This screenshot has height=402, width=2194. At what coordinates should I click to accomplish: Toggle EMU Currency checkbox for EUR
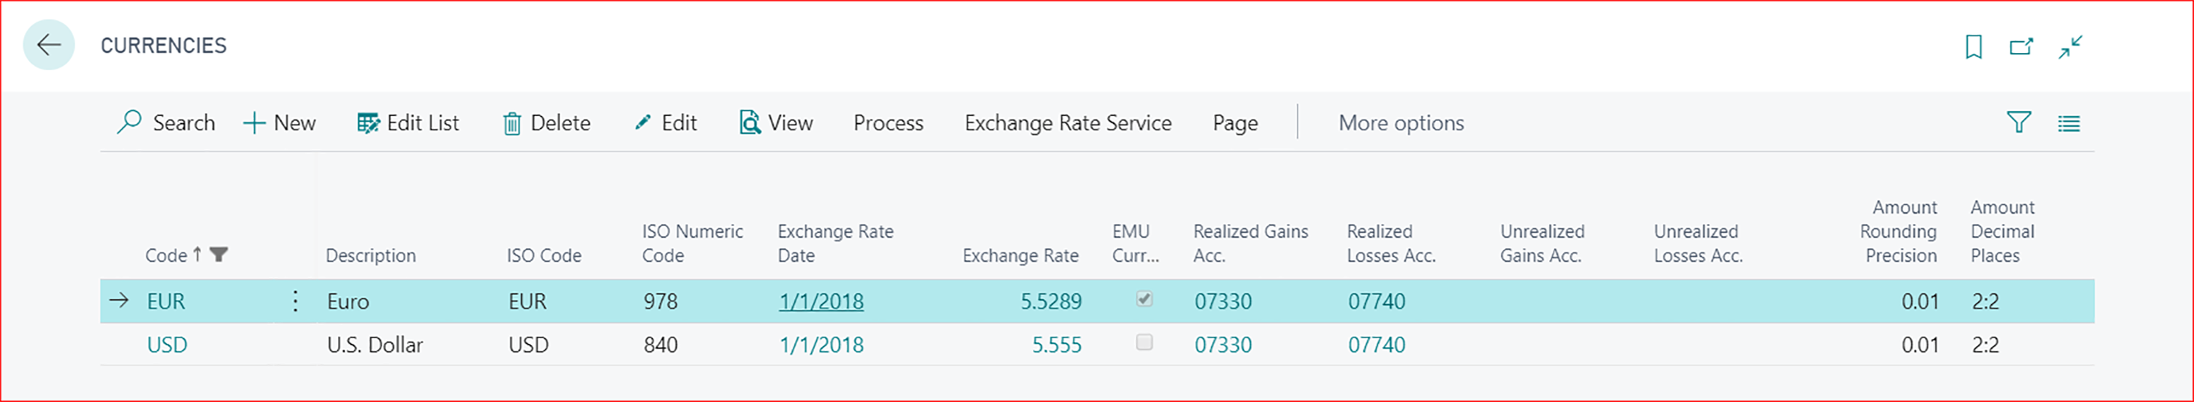point(1144,299)
